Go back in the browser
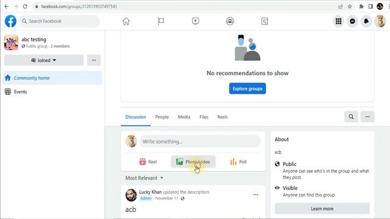 [x=7, y=7]
